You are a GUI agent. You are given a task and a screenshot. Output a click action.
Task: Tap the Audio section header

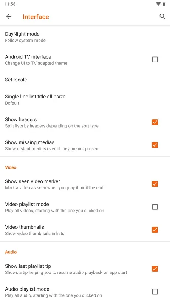(11, 252)
